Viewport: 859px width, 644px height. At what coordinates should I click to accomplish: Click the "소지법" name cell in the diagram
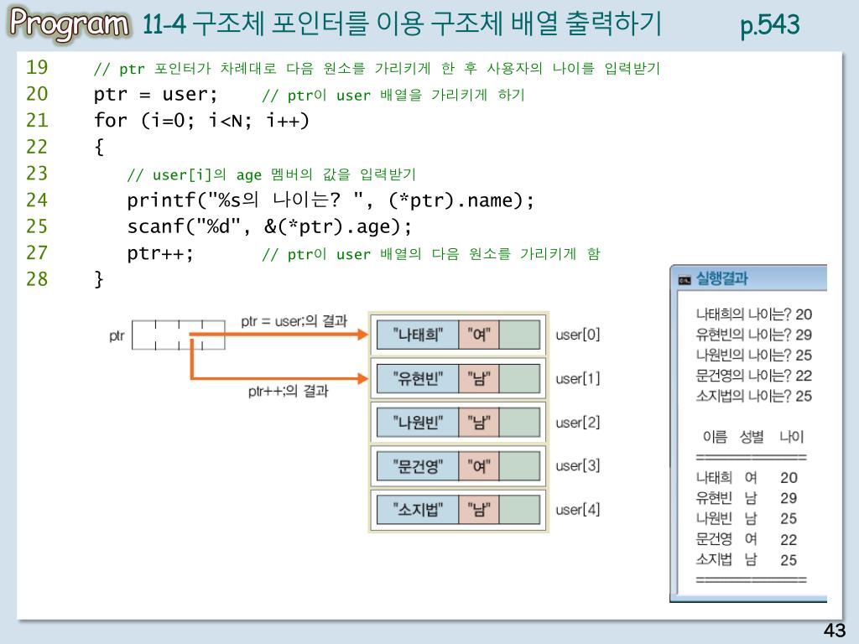point(418,510)
